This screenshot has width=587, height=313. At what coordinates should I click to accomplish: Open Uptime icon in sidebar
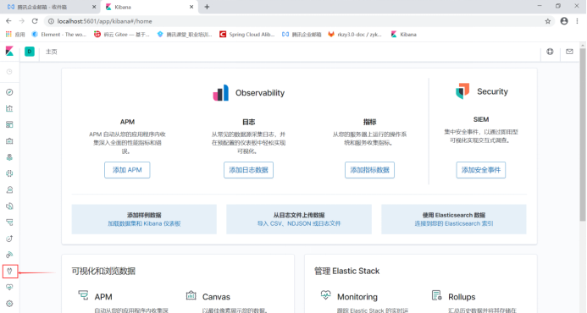click(x=9, y=239)
